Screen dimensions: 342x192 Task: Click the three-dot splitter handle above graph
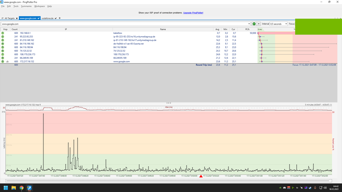point(168,103)
